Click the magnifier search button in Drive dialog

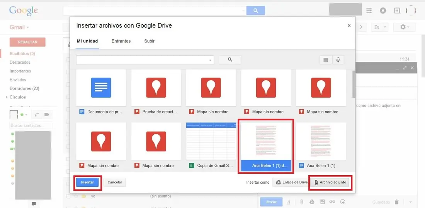(230, 60)
